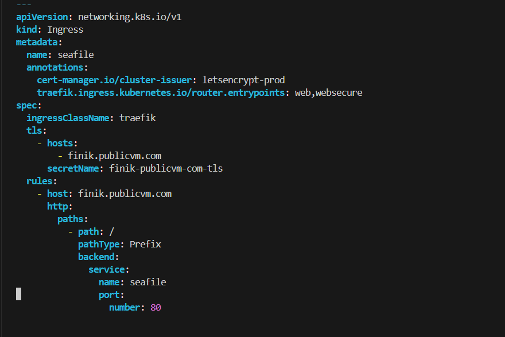The height and width of the screenshot is (337, 505).
Task: Click the port key
Action: (109, 295)
